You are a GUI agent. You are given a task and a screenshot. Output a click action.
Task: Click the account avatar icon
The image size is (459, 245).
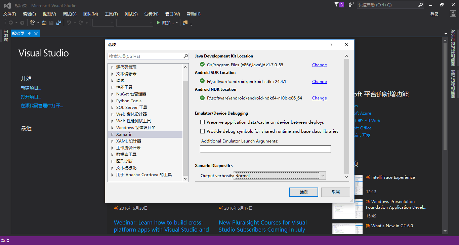click(x=453, y=14)
